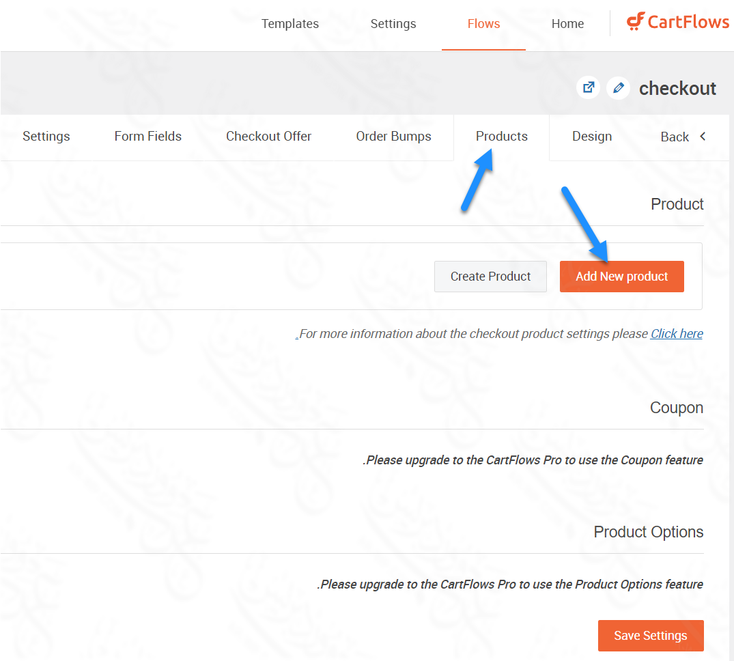Screen dimensions: 734x661
Task: Follow the "Click here" information link
Action: pos(676,334)
